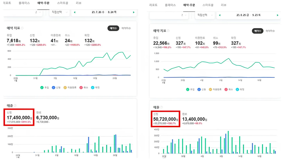286x164 pixels.
Task: Click next-period arrow beside 9.23 토 date
Action: coord(277,15)
